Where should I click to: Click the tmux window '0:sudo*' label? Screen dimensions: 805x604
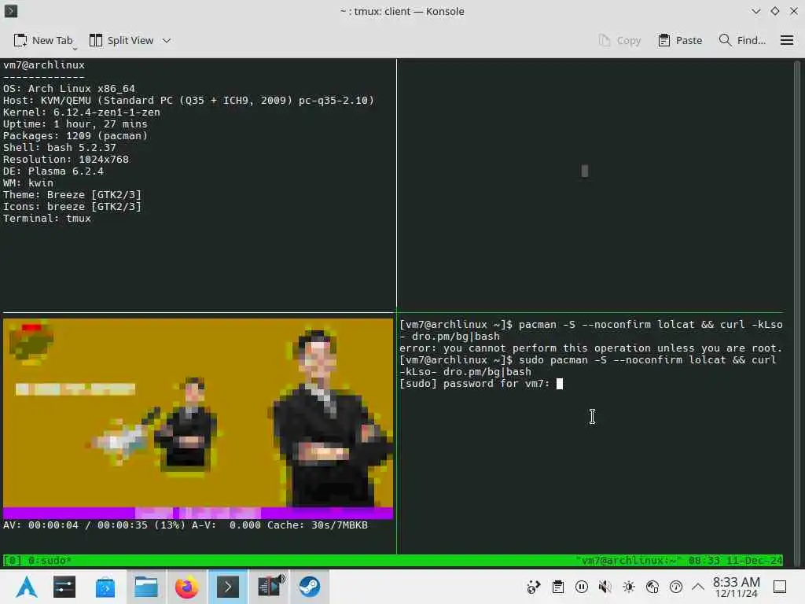tap(50, 560)
